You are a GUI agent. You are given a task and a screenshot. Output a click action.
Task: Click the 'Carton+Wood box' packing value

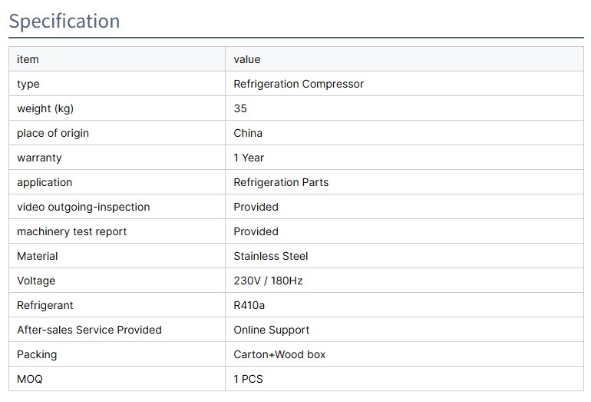point(279,354)
